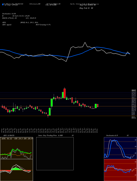Click the peak of the white price line
The image size is (137, 181).
pyautogui.click(x=85, y=43)
